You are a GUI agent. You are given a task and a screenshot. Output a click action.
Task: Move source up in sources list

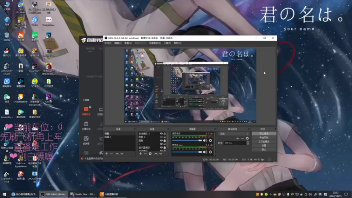point(156,154)
